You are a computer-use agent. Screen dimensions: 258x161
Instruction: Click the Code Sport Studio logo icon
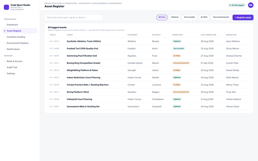6,7
